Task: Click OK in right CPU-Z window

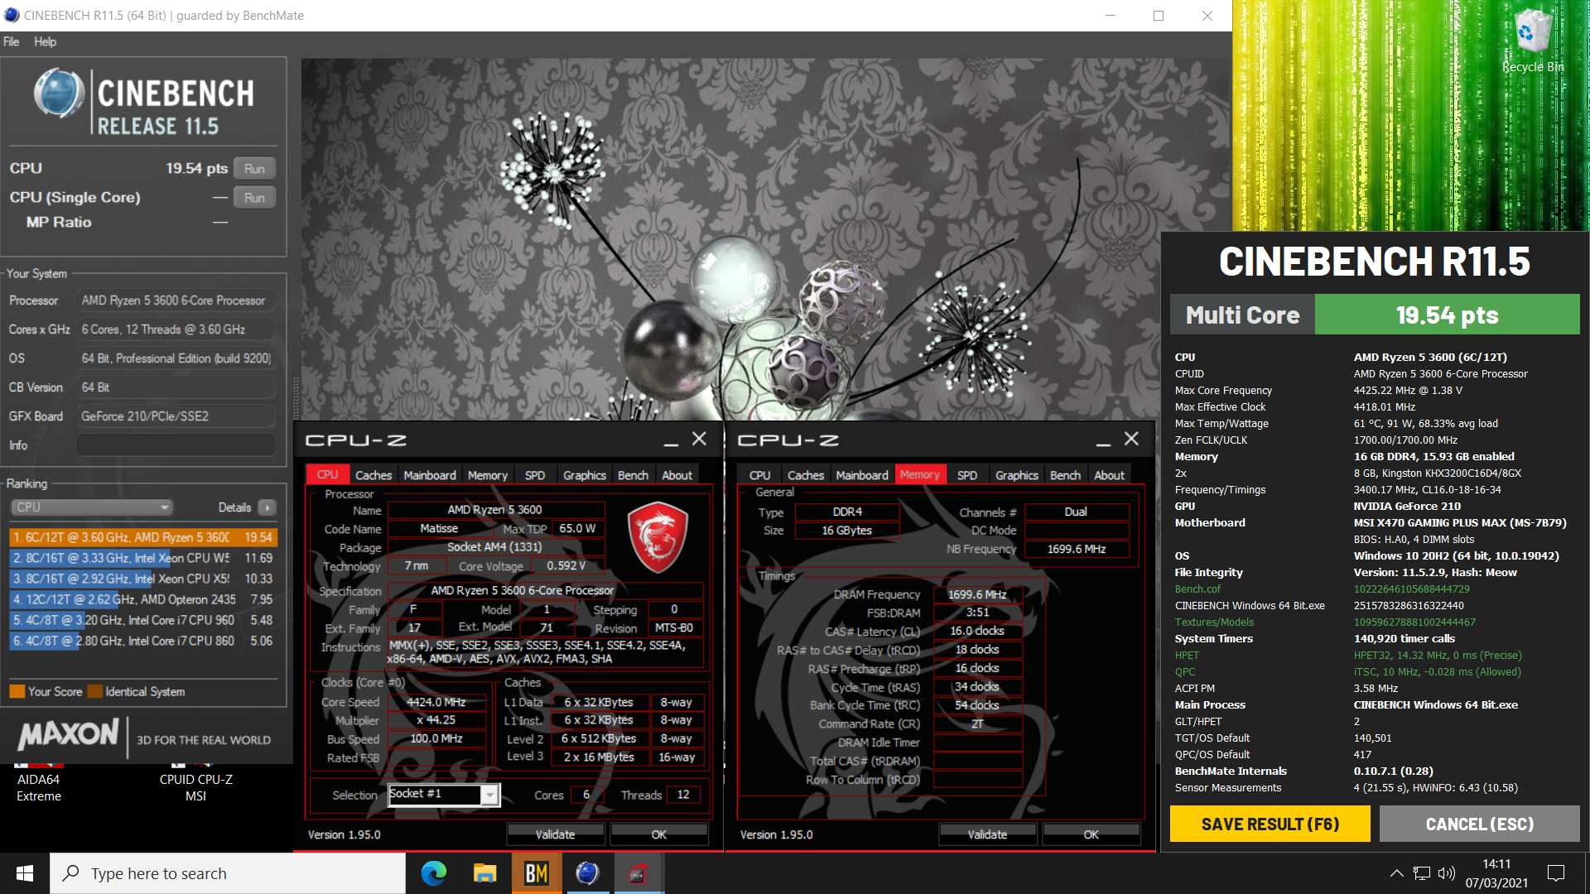Action: tap(1091, 834)
